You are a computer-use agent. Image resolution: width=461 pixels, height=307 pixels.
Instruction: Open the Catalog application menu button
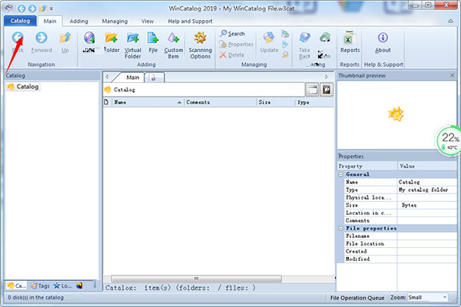pyautogui.click(x=19, y=21)
